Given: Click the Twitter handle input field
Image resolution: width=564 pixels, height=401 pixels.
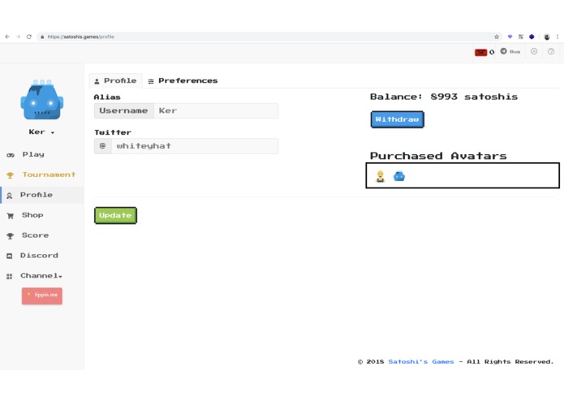Looking at the screenshot, I should click(x=195, y=146).
